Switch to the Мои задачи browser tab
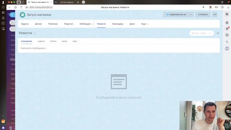The image size is (231, 130). pos(67,2)
